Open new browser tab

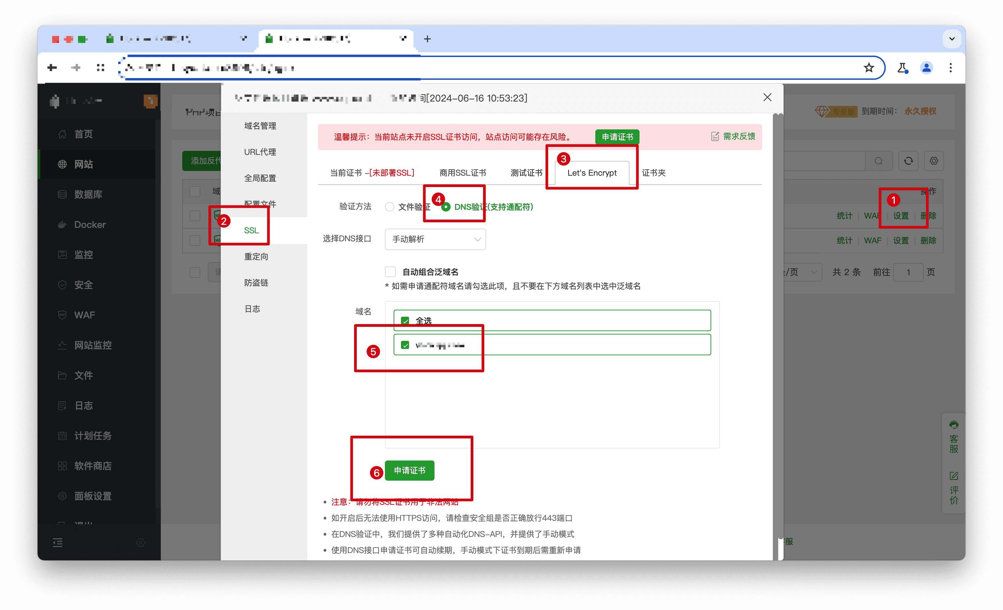427,39
